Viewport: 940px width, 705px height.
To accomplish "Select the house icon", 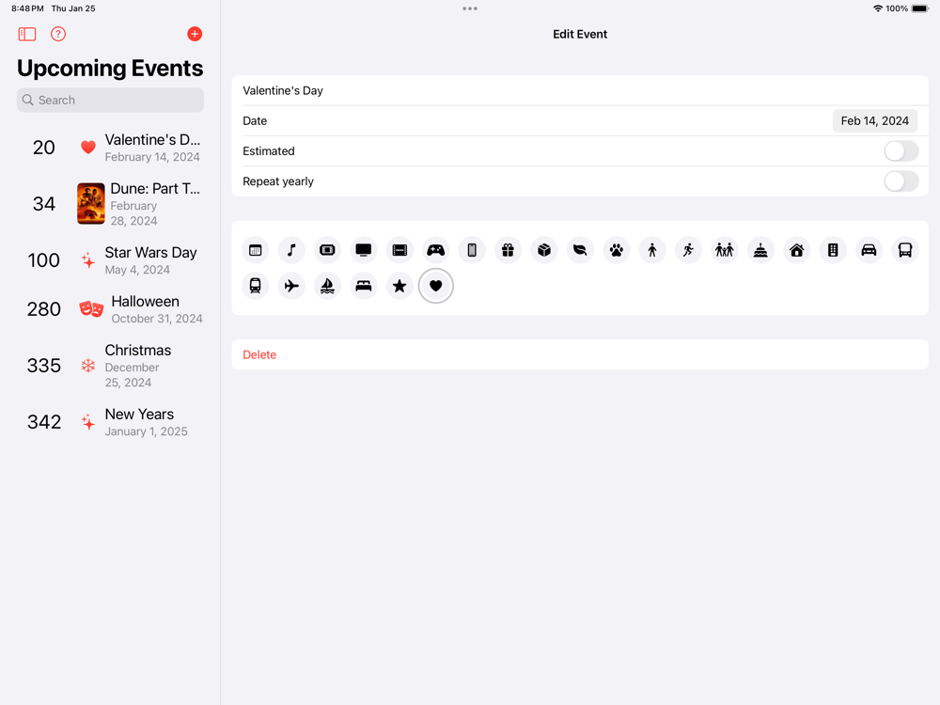I will [797, 250].
